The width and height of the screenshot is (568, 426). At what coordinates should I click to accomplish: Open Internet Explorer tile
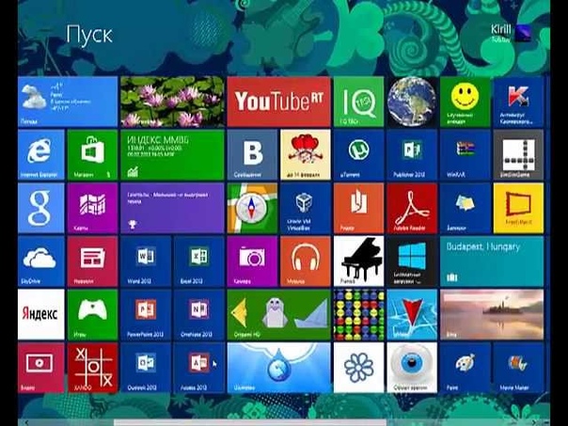coord(41,154)
